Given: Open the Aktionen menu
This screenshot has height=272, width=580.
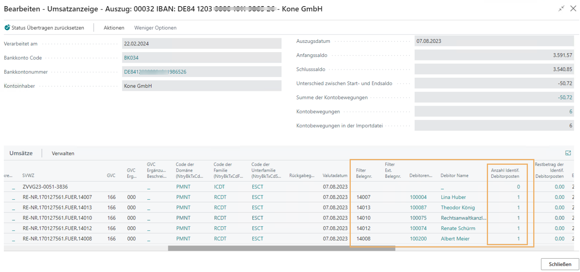Looking at the screenshot, I should 114,28.
